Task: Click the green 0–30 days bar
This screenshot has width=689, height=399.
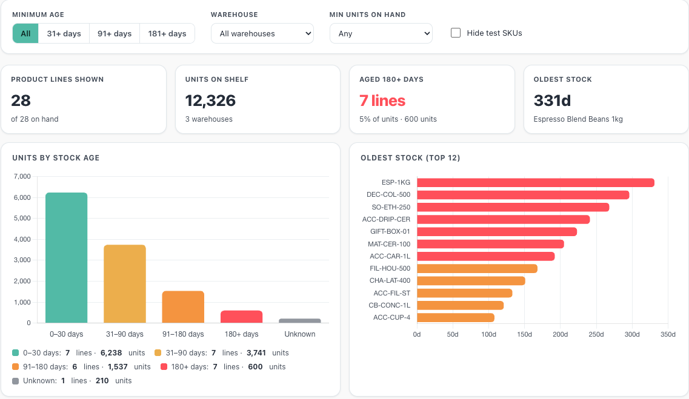Action: [66, 258]
